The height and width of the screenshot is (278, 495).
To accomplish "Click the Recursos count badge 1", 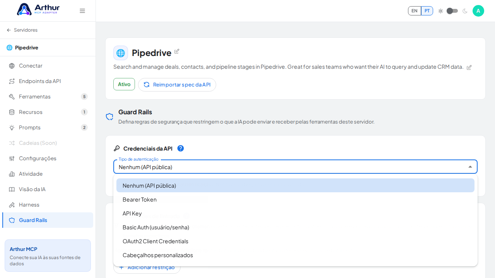I will (x=84, y=112).
